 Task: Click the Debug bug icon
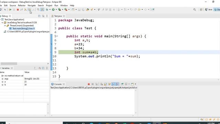(x=47, y=10)
